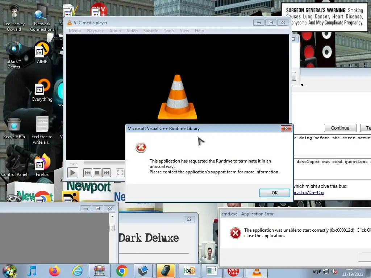Open the Windows Start menu
The image size is (371, 278).
9,271
